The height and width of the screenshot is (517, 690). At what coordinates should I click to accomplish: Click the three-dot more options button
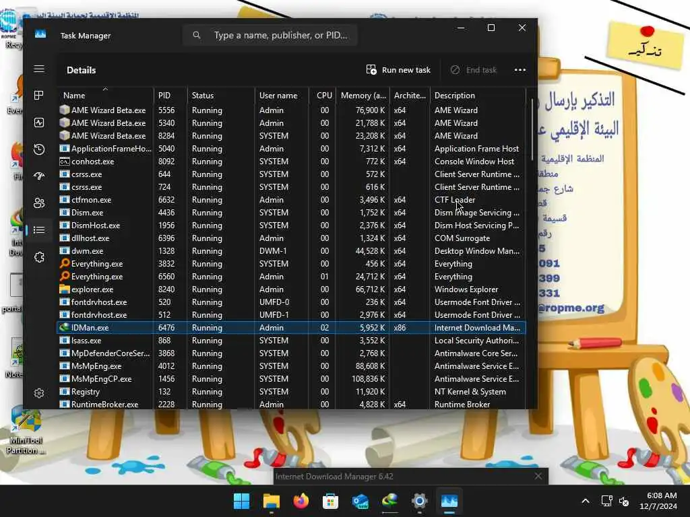pos(520,70)
